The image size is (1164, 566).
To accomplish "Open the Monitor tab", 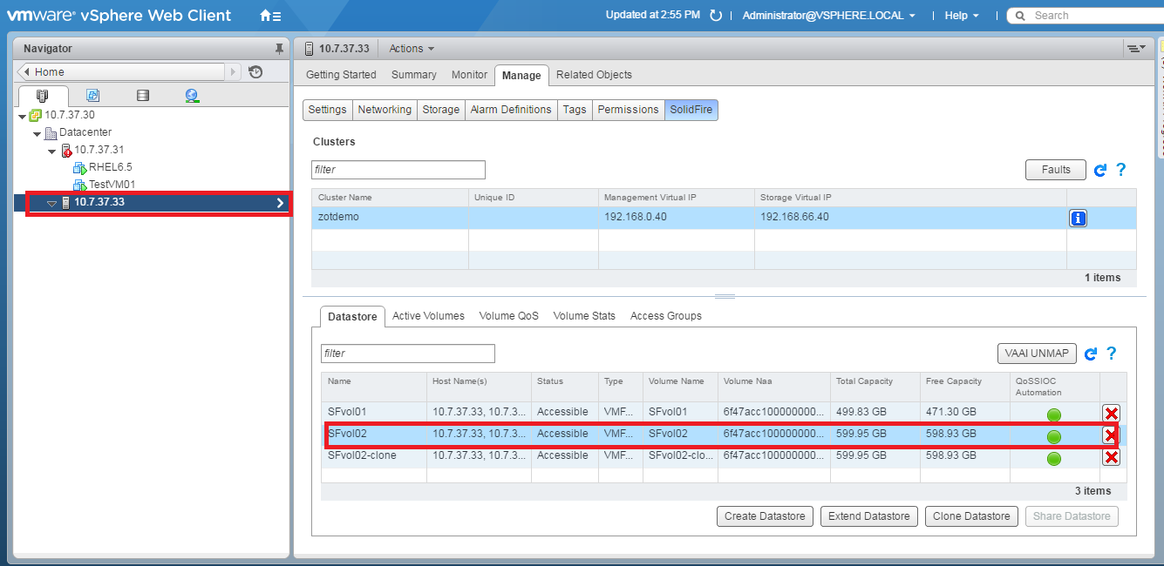I will tap(469, 75).
